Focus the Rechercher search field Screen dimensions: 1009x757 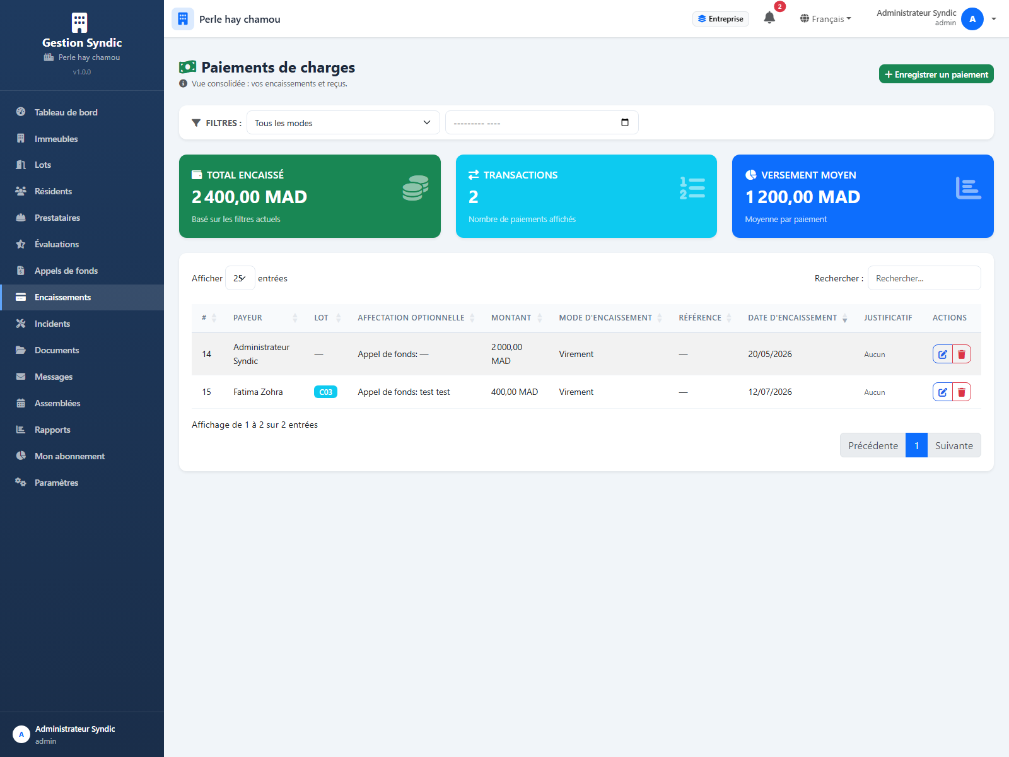coord(924,278)
